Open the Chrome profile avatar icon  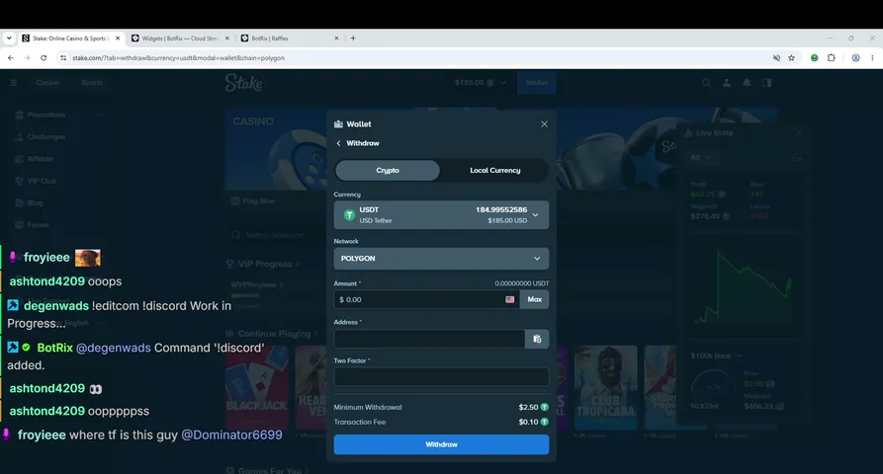pyautogui.click(x=855, y=58)
